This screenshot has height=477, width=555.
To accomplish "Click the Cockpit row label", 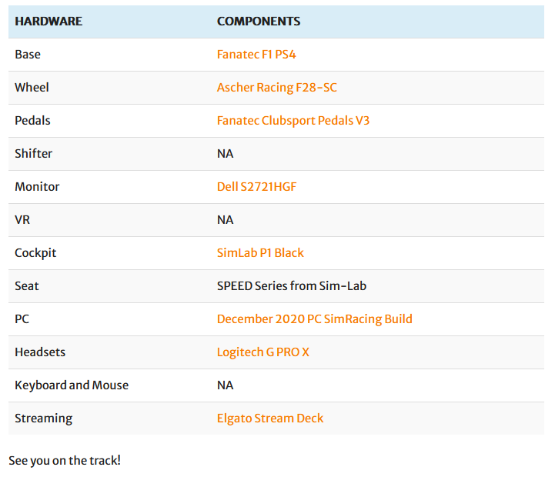I will [35, 253].
